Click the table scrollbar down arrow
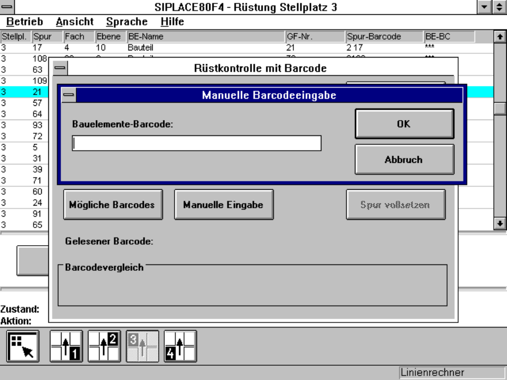The width and height of the screenshot is (507, 380). coord(500,223)
